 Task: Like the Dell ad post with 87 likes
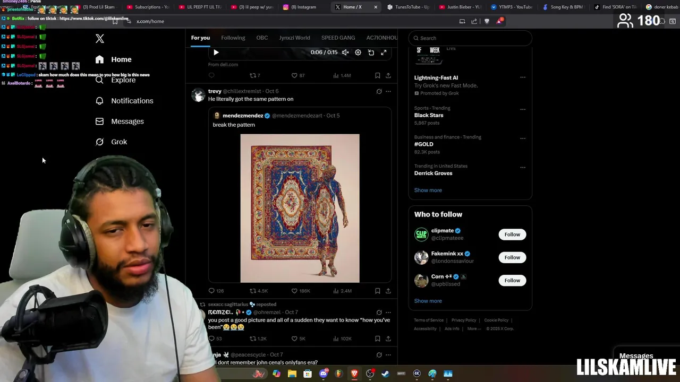298,75
